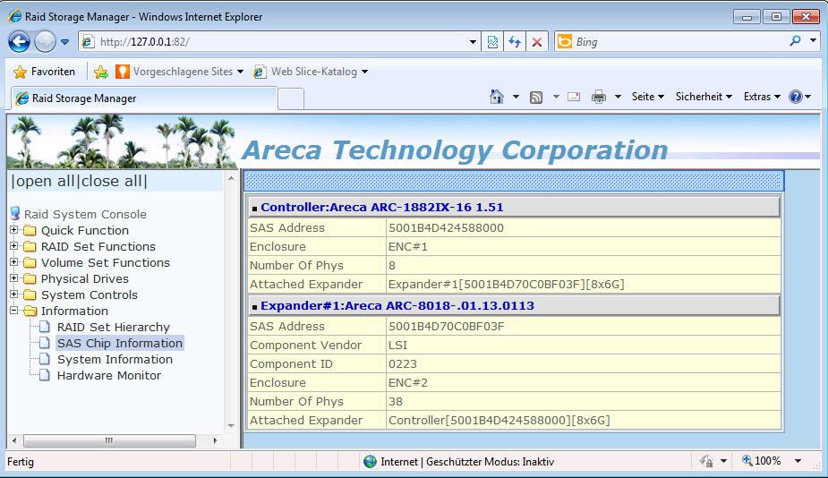This screenshot has width=828, height=478.
Task: Open dropdown arrow next to Home icon
Action: tap(516, 97)
